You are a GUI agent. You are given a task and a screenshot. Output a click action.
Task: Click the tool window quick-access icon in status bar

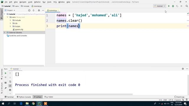(2, 100)
